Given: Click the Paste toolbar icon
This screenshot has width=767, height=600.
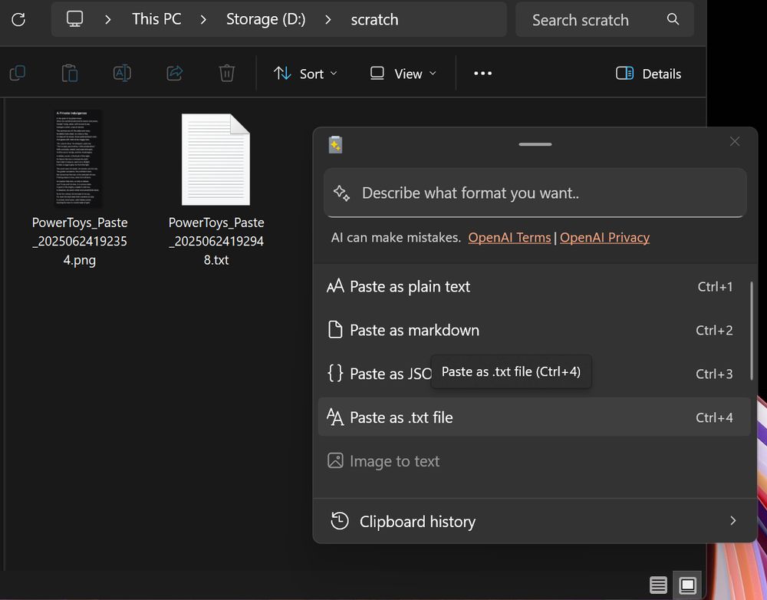Looking at the screenshot, I should click(x=70, y=74).
